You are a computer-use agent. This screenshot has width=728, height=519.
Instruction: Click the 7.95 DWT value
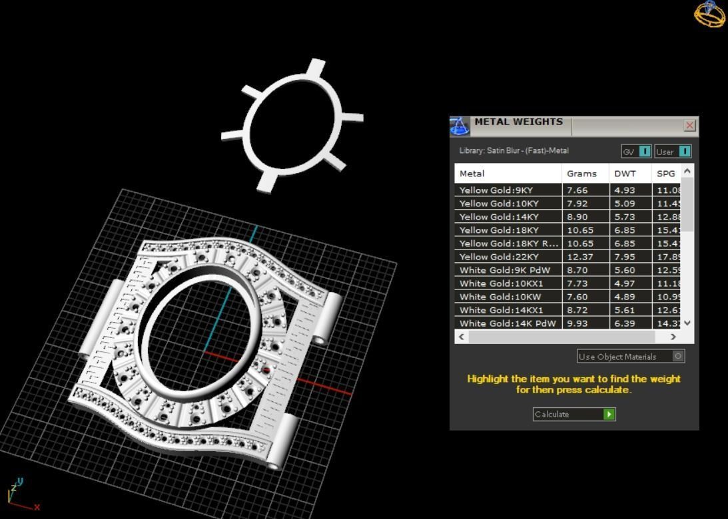point(625,257)
